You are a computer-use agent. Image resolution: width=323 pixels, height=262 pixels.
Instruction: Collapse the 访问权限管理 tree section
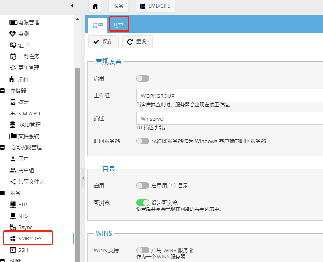click(x=2, y=147)
